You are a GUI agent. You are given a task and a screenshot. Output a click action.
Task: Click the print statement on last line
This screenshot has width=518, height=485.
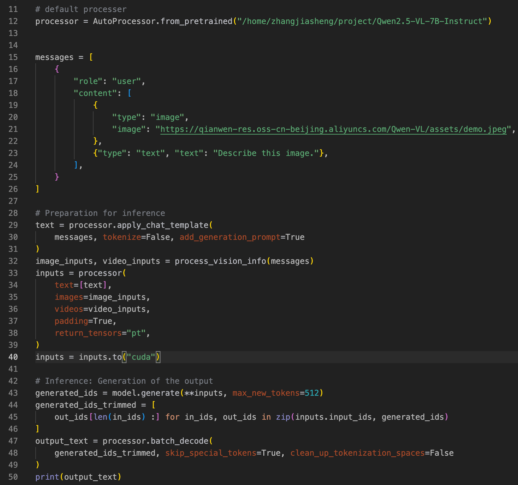47,477
